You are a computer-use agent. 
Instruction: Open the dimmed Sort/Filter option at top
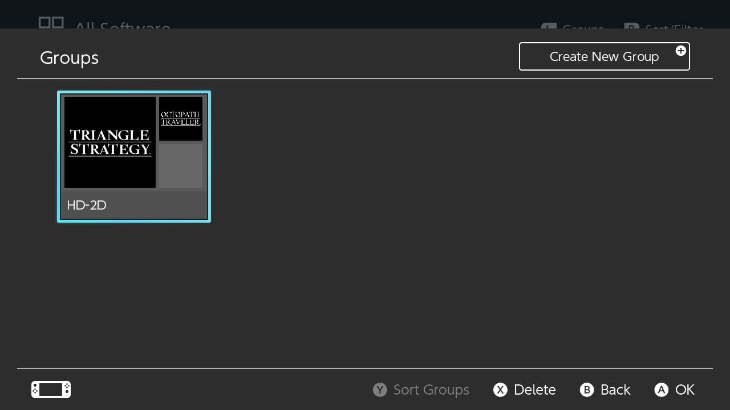click(x=673, y=27)
